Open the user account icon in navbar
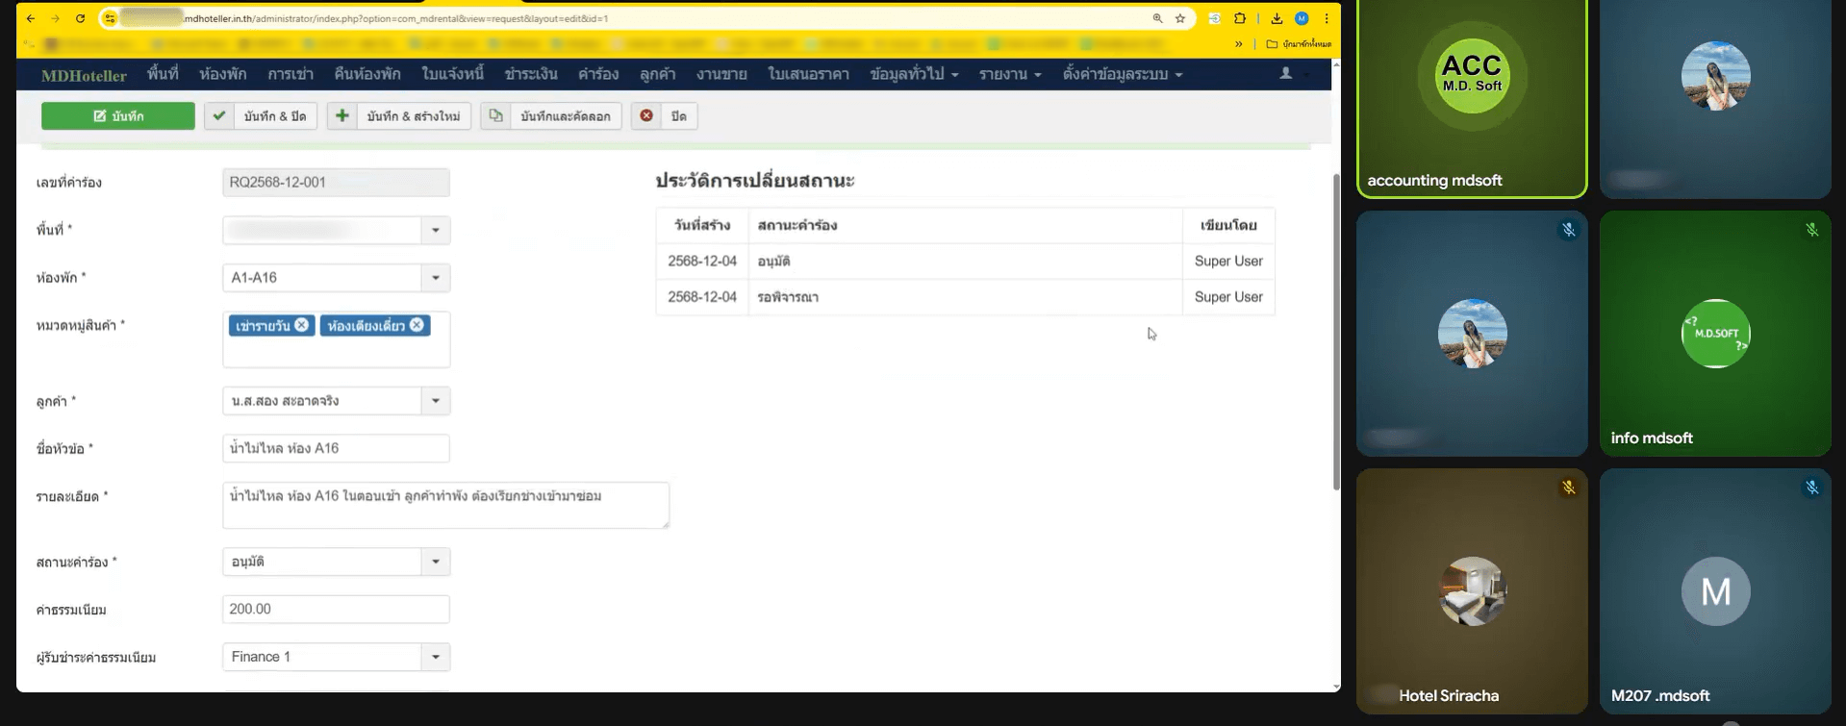The height and width of the screenshot is (726, 1846). (1285, 74)
